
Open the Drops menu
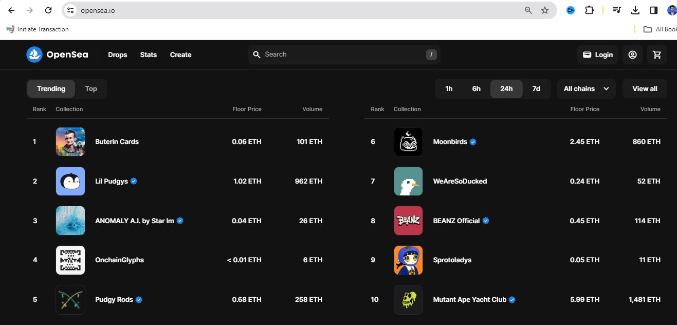(x=117, y=55)
